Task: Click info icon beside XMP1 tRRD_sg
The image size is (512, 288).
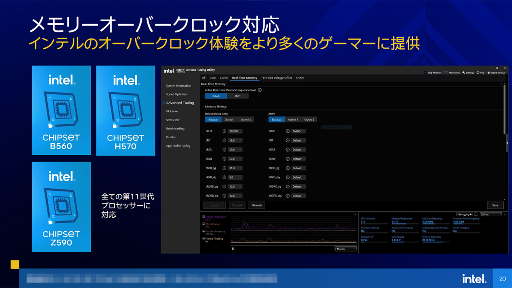Action: pyautogui.click(x=288, y=168)
